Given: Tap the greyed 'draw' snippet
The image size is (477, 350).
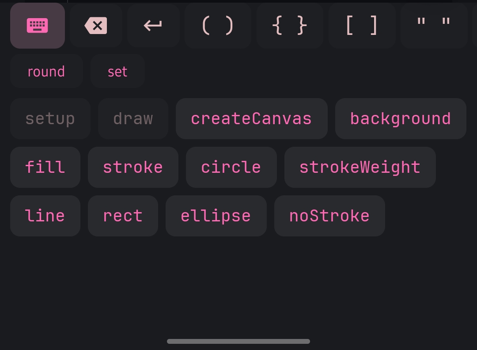Looking at the screenshot, I should point(133,119).
